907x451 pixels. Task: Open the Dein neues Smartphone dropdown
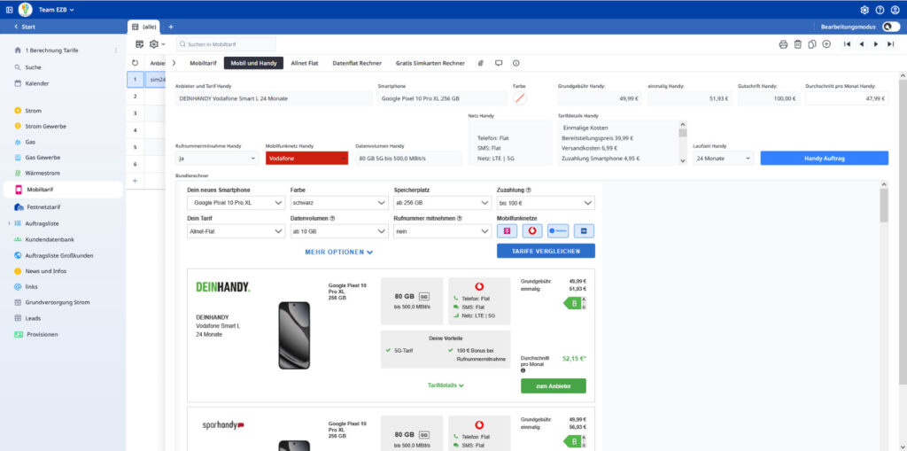[x=236, y=203]
